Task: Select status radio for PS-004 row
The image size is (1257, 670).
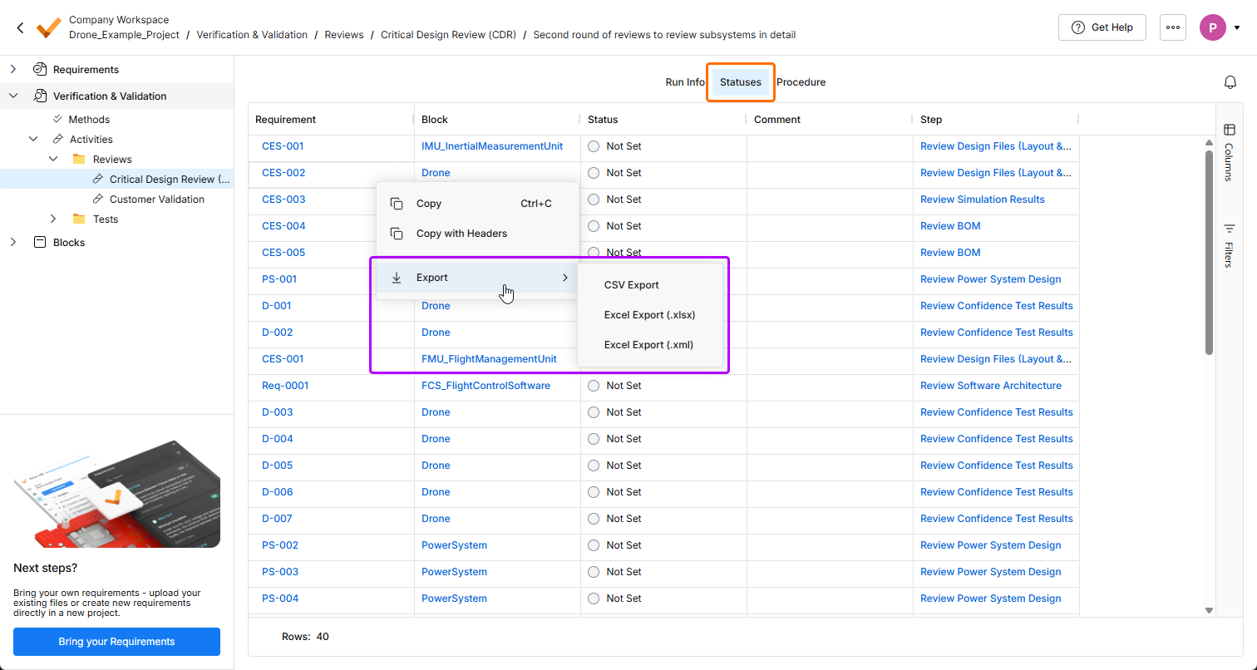Action: [594, 599]
